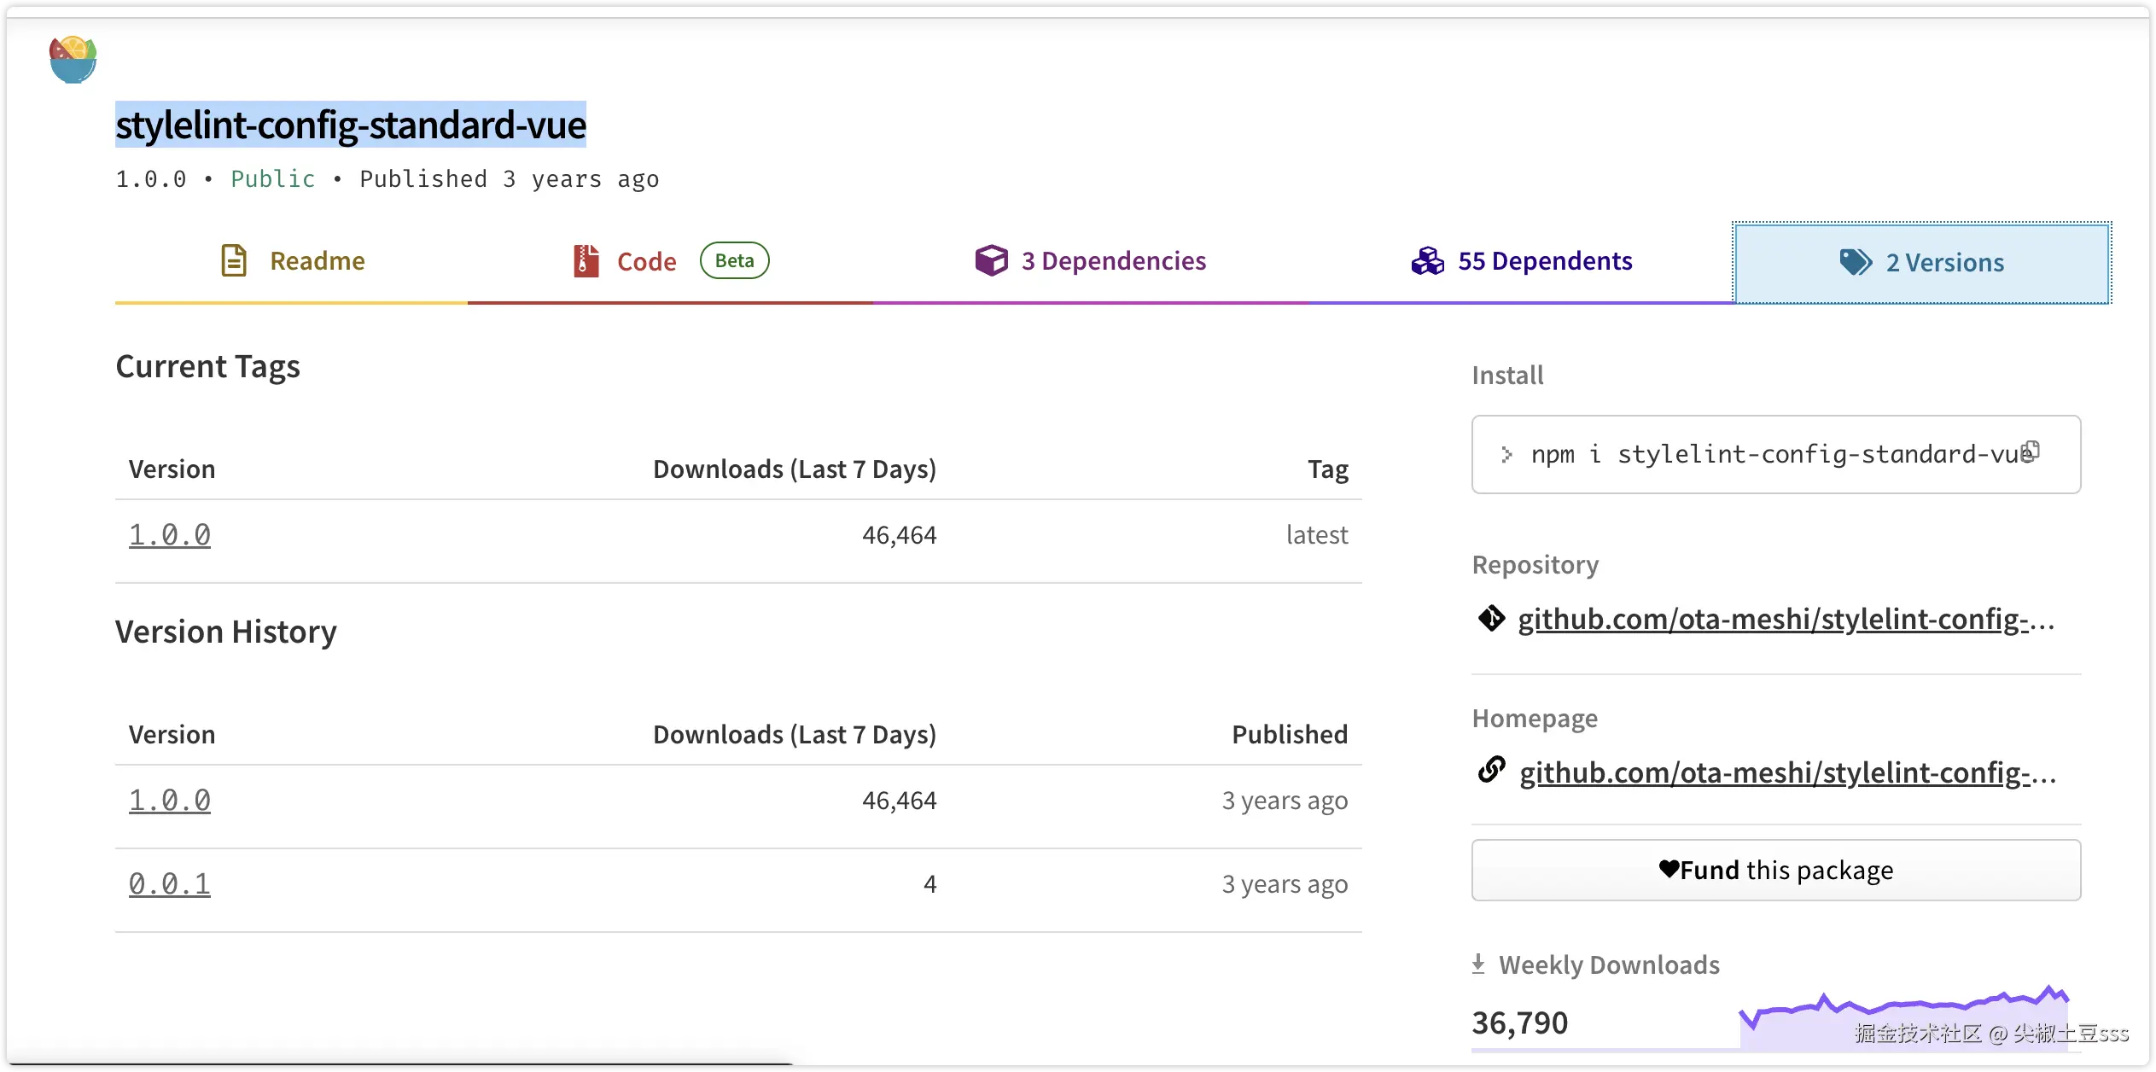Click the Dependents stacked cubes icon
Screen dimensions: 2156x1072
click(x=1427, y=260)
